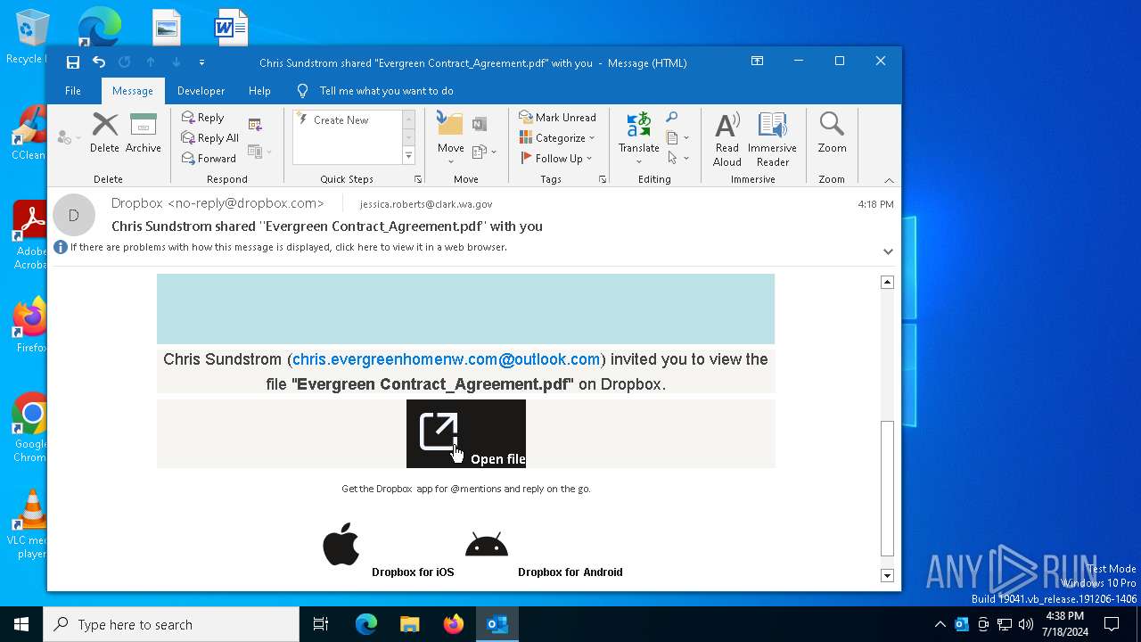Open the Quick Steps dialog launcher
The height and width of the screenshot is (642, 1141).
418,179
